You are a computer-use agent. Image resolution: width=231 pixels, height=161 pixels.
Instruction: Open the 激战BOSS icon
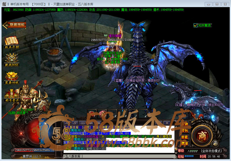pyautogui.click(x=12, y=60)
